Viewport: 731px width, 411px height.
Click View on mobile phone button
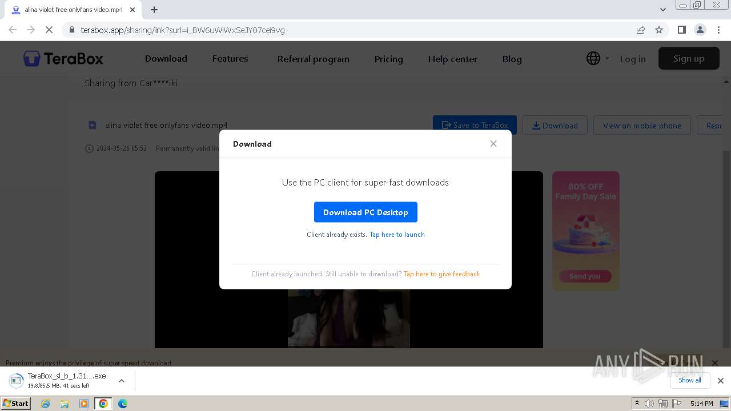coord(642,125)
